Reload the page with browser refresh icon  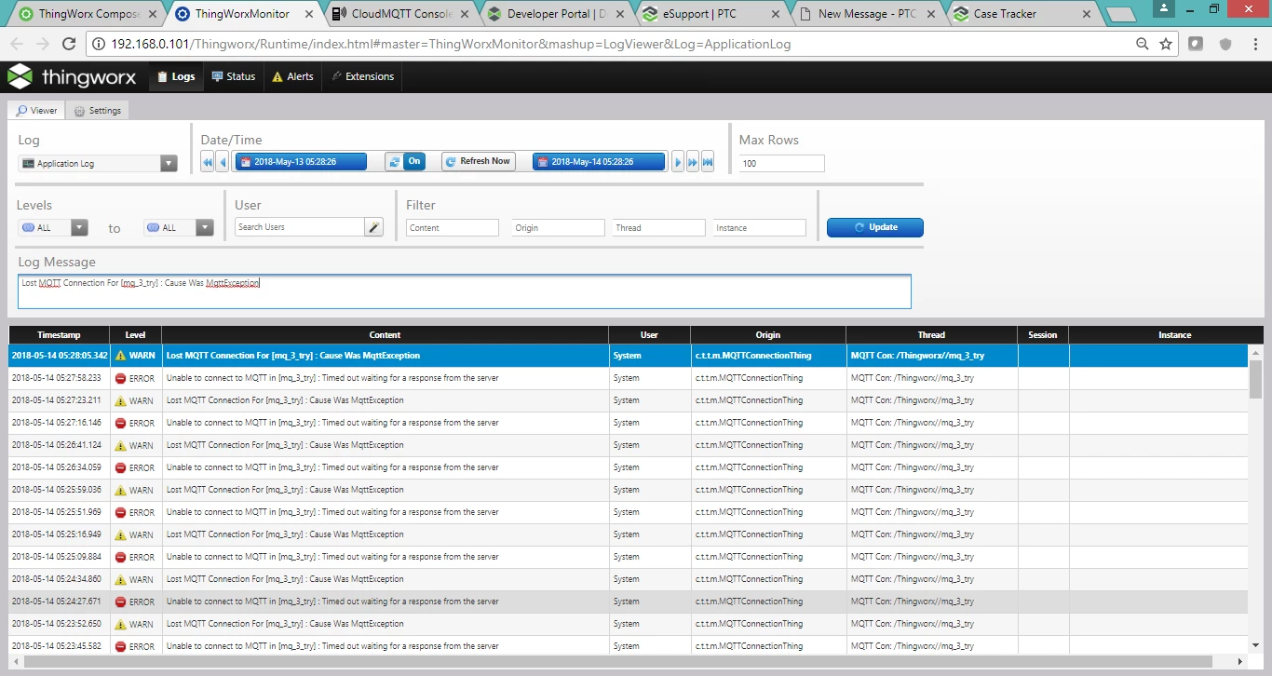tap(68, 44)
